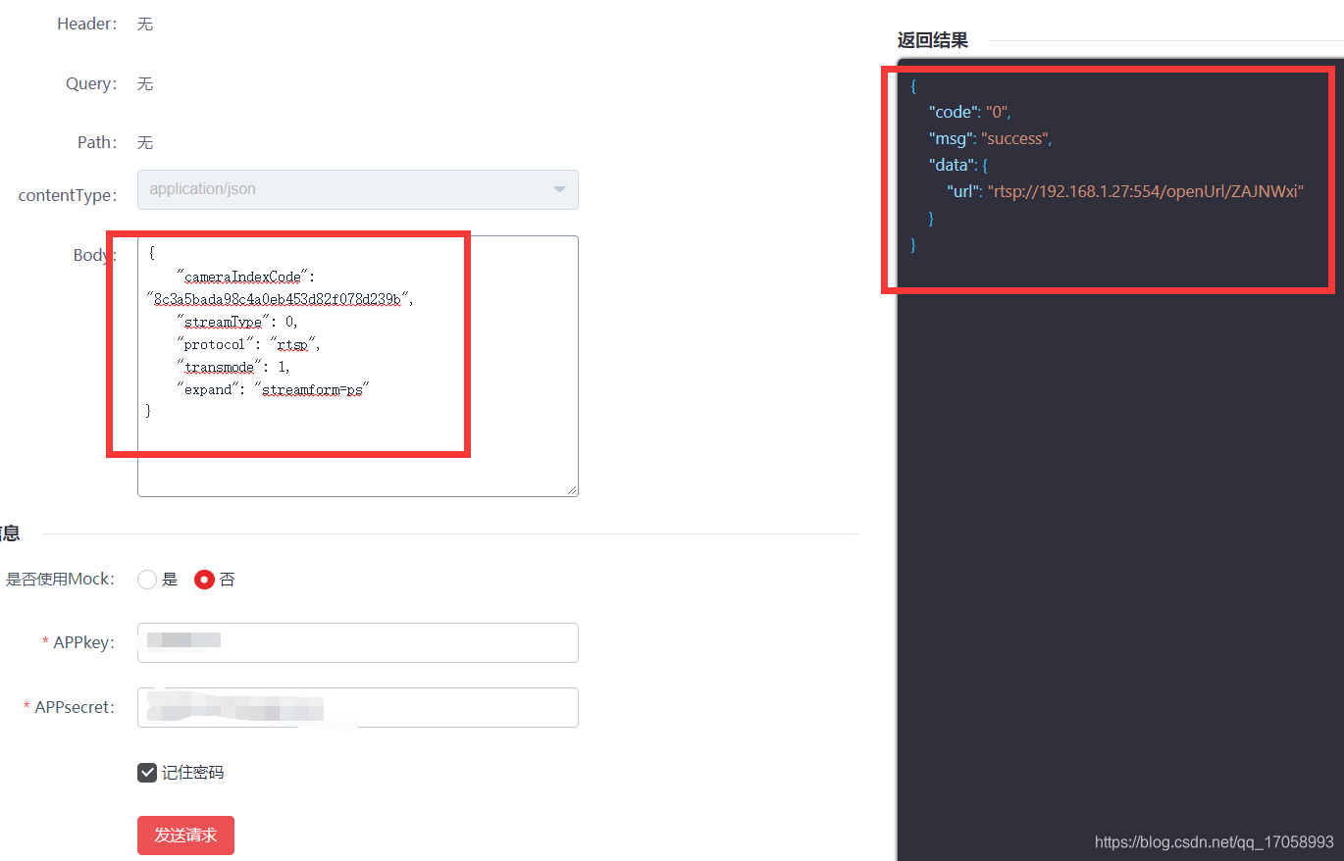Click the 是否使用Mock label
The image size is (1344, 861).
pos(60,580)
